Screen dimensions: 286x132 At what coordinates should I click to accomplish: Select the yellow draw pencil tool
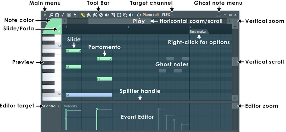[83, 15]
